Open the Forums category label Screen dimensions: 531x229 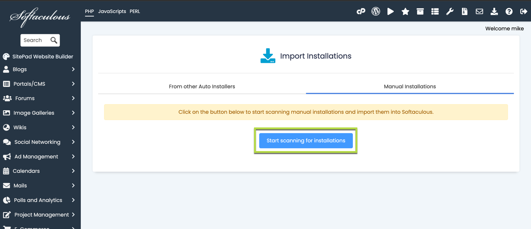tap(25, 98)
